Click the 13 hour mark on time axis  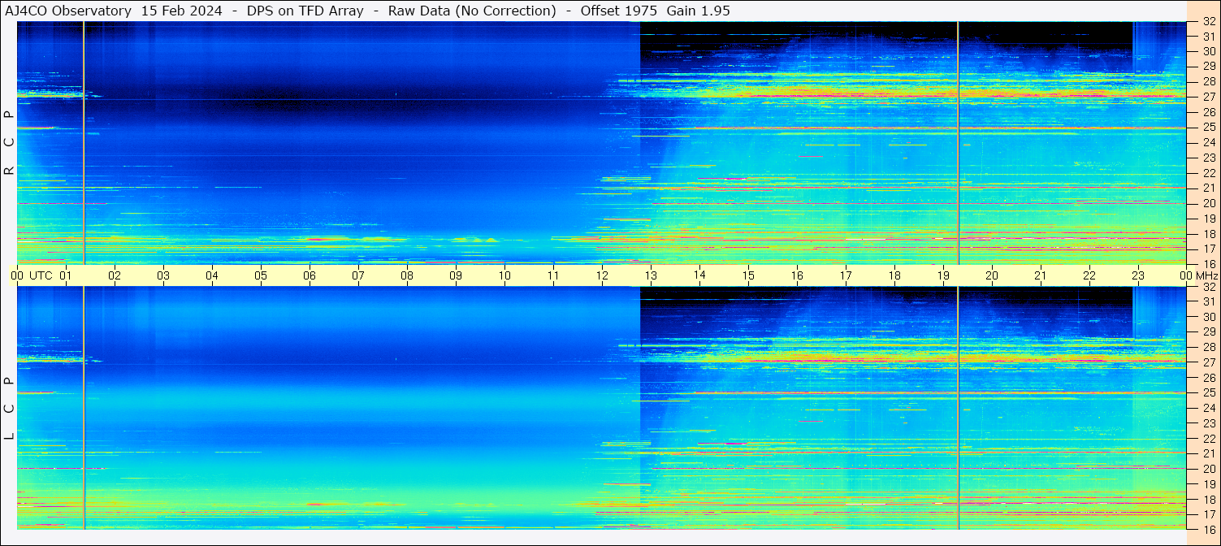[651, 275]
